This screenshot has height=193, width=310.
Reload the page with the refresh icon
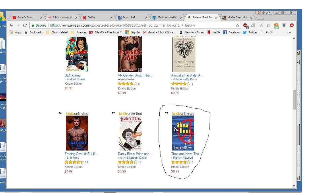tap(25, 25)
